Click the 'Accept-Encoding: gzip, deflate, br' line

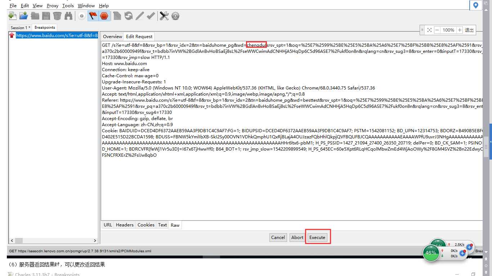pos(137,118)
